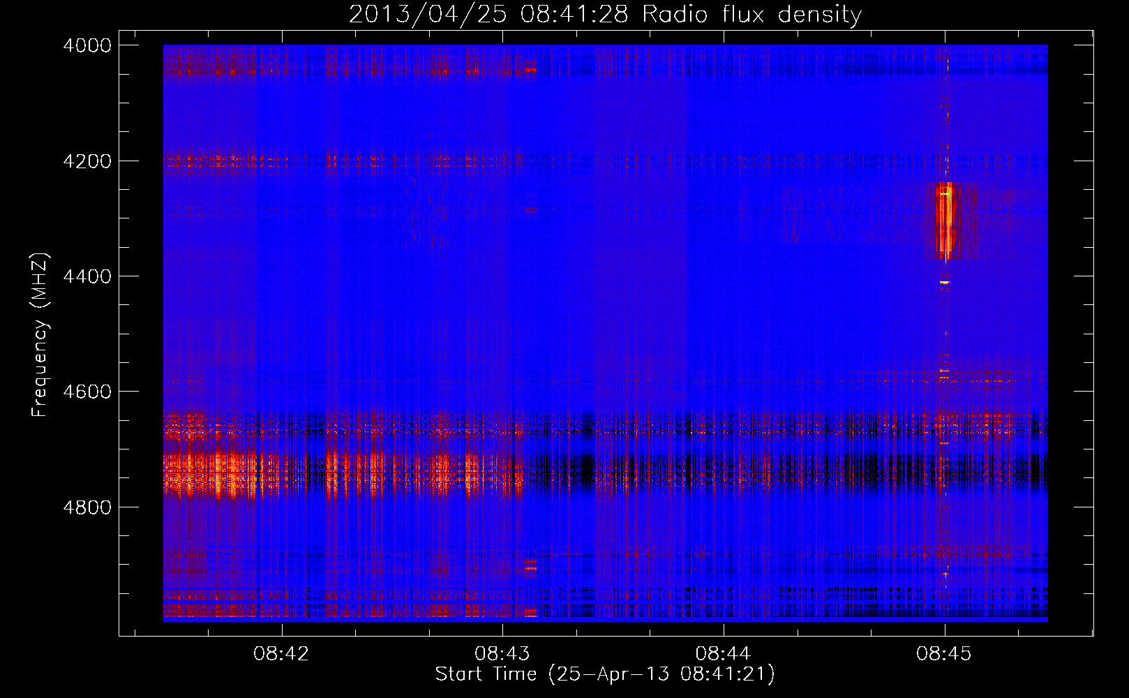The height and width of the screenshot is (698, 1129).
Task: Click the 08:43 time axis label
Action: (x=502, y=653)
